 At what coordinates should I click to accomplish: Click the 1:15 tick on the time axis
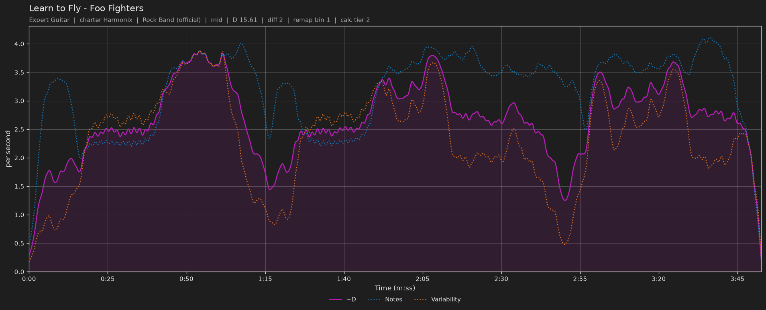coord(265,279)
